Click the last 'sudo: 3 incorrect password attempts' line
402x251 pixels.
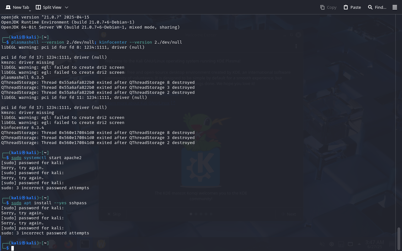(x=45, y=233)
